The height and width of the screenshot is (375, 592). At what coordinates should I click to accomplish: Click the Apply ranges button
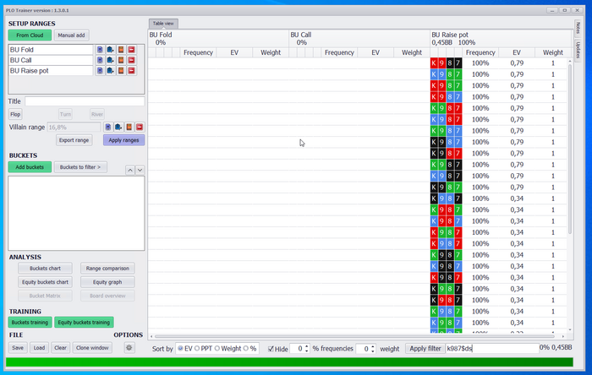[123, 140]
